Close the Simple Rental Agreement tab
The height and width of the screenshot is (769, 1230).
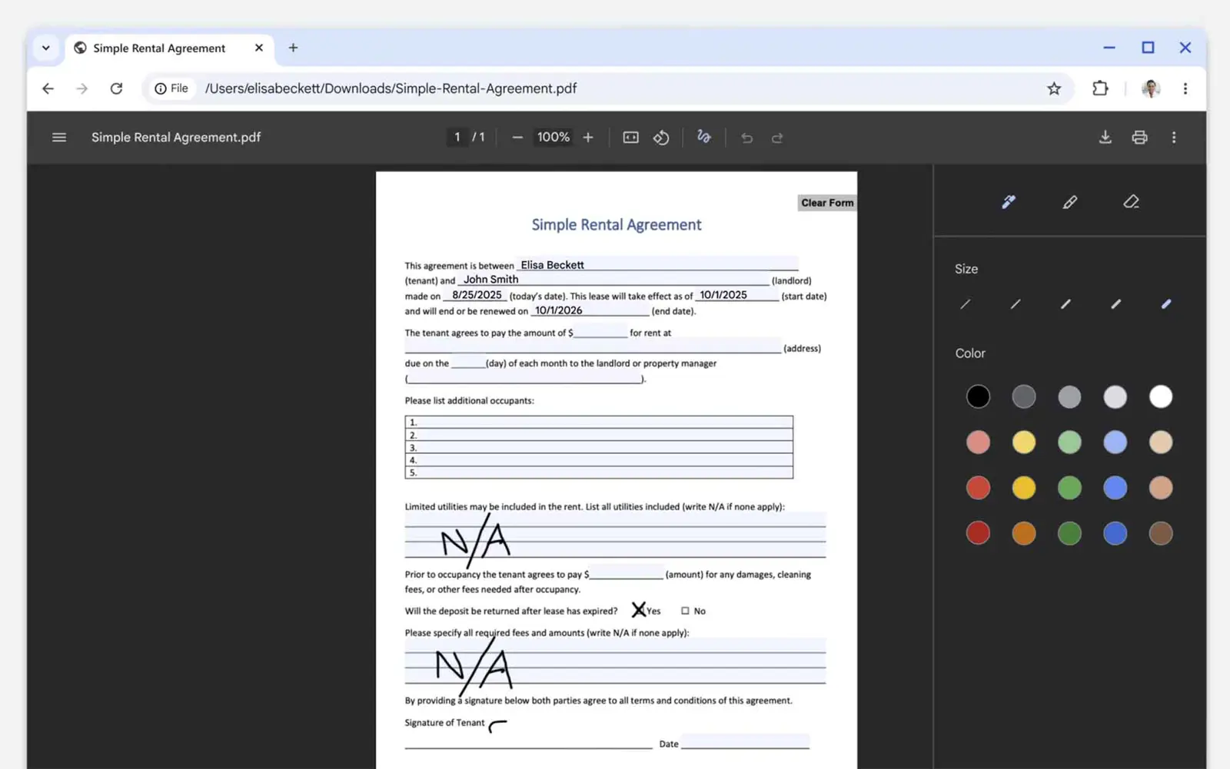[x=259, y=48]
